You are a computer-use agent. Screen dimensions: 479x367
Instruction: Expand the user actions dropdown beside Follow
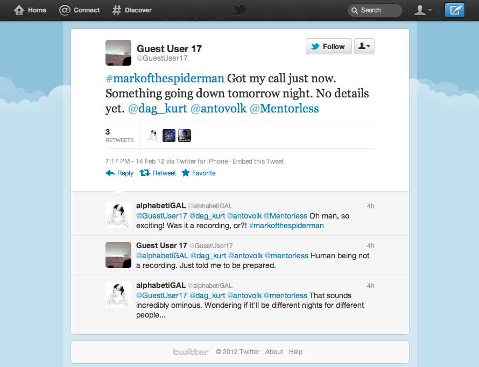(365, 47)
